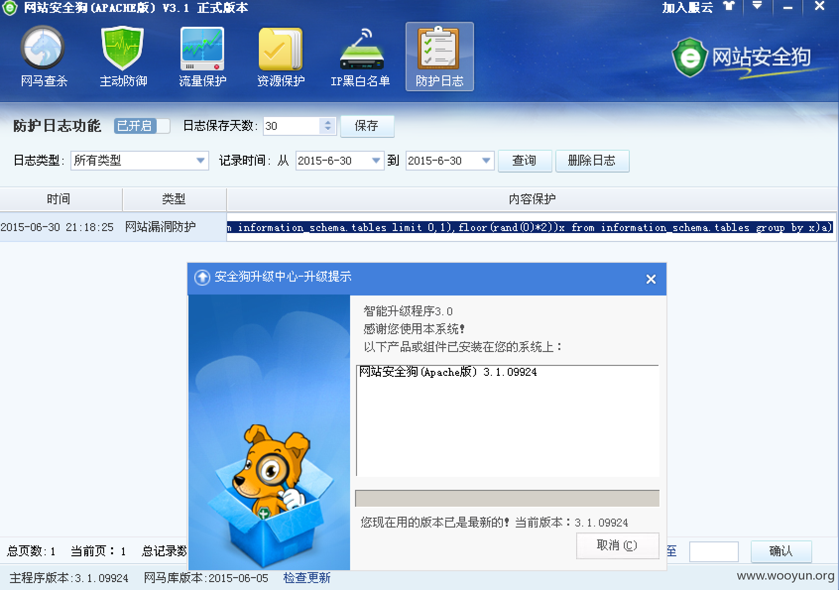
Task: Click the 检查更新 link
Action: coord(307,578)
